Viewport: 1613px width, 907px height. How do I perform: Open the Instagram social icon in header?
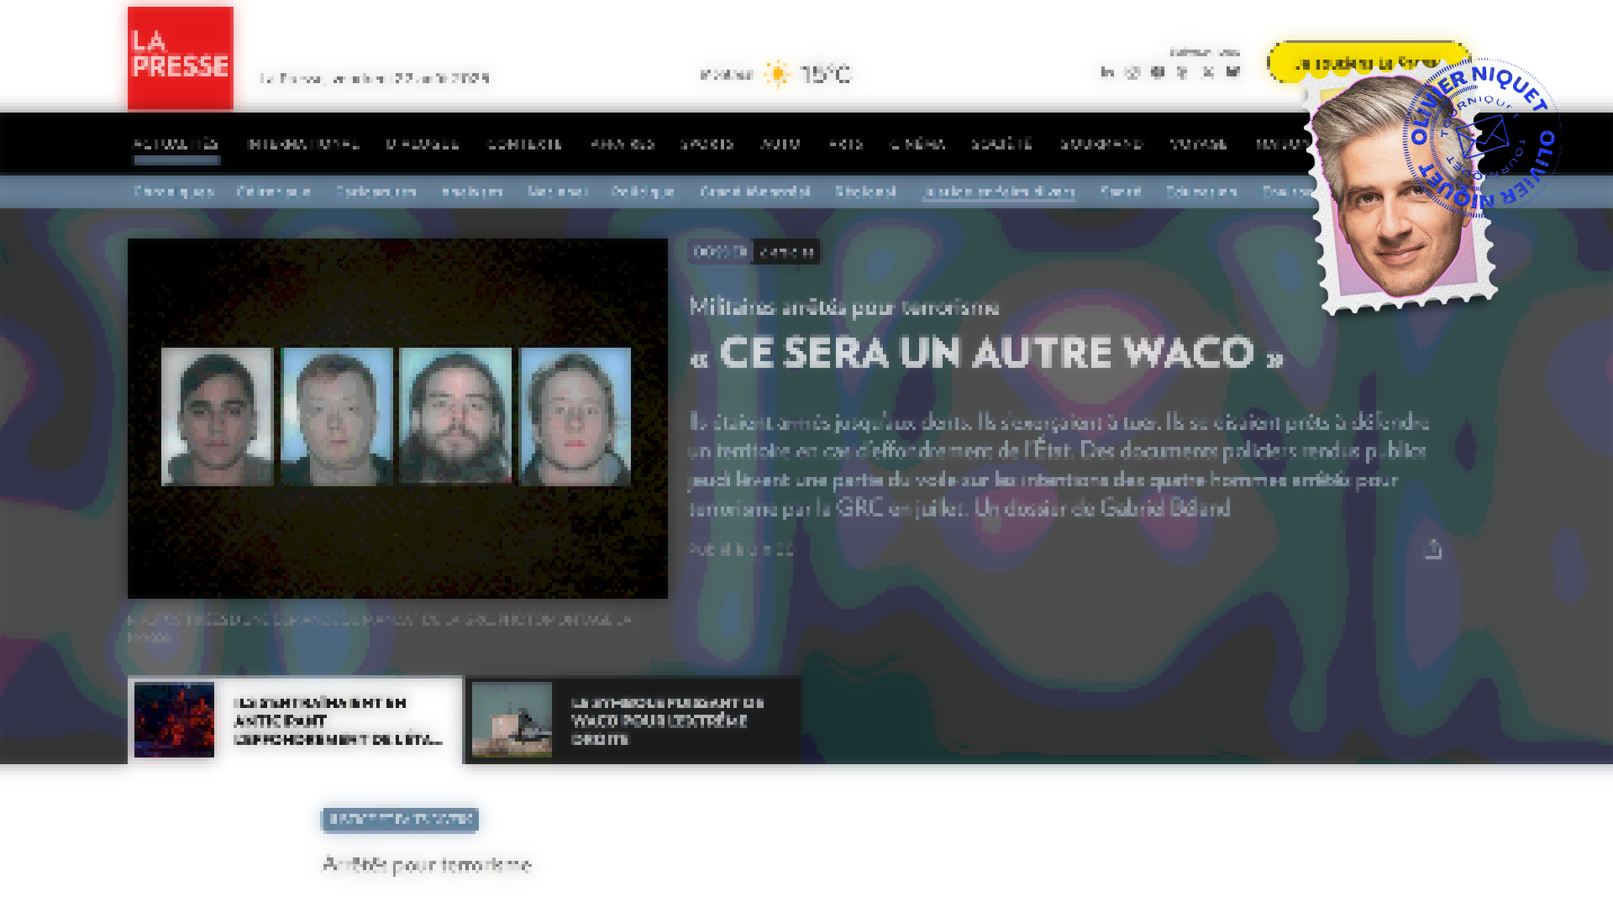1132,72
